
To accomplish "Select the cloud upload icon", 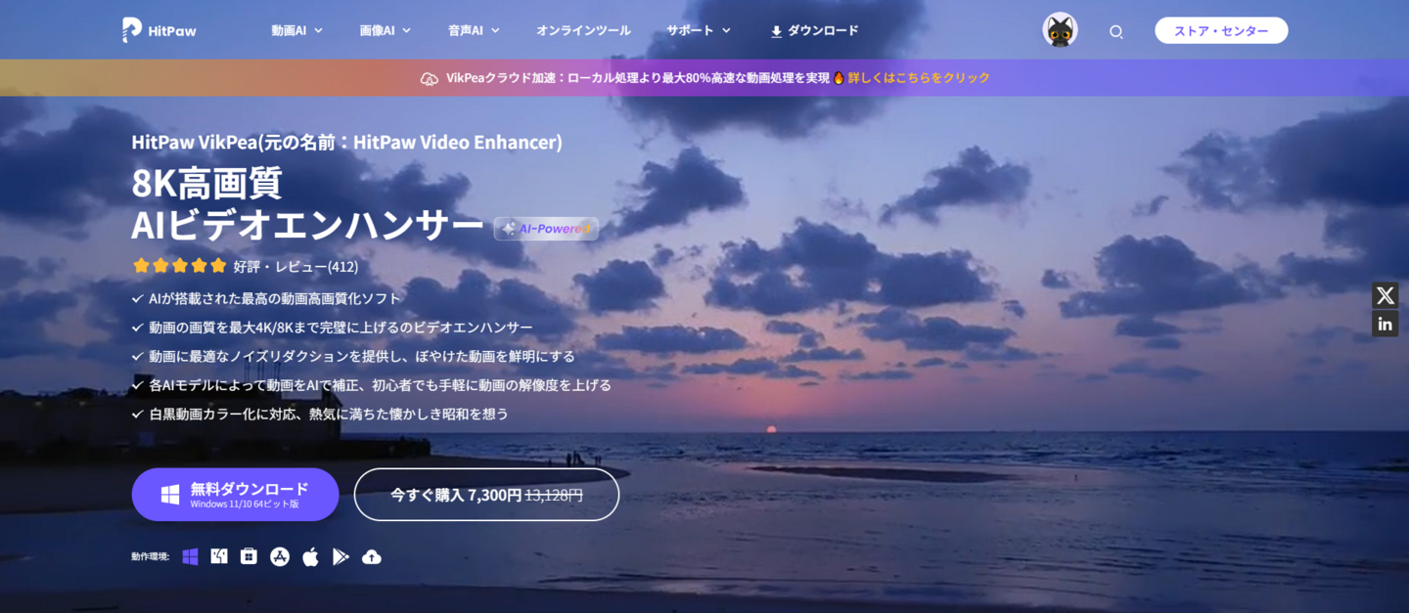I will 371,556.
